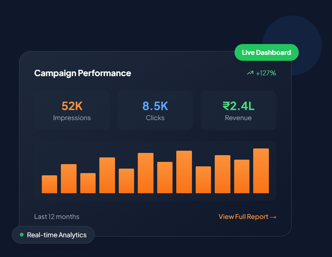332x257 pixels.
Task: Open the View Full Report link
Action: [247, 217]
